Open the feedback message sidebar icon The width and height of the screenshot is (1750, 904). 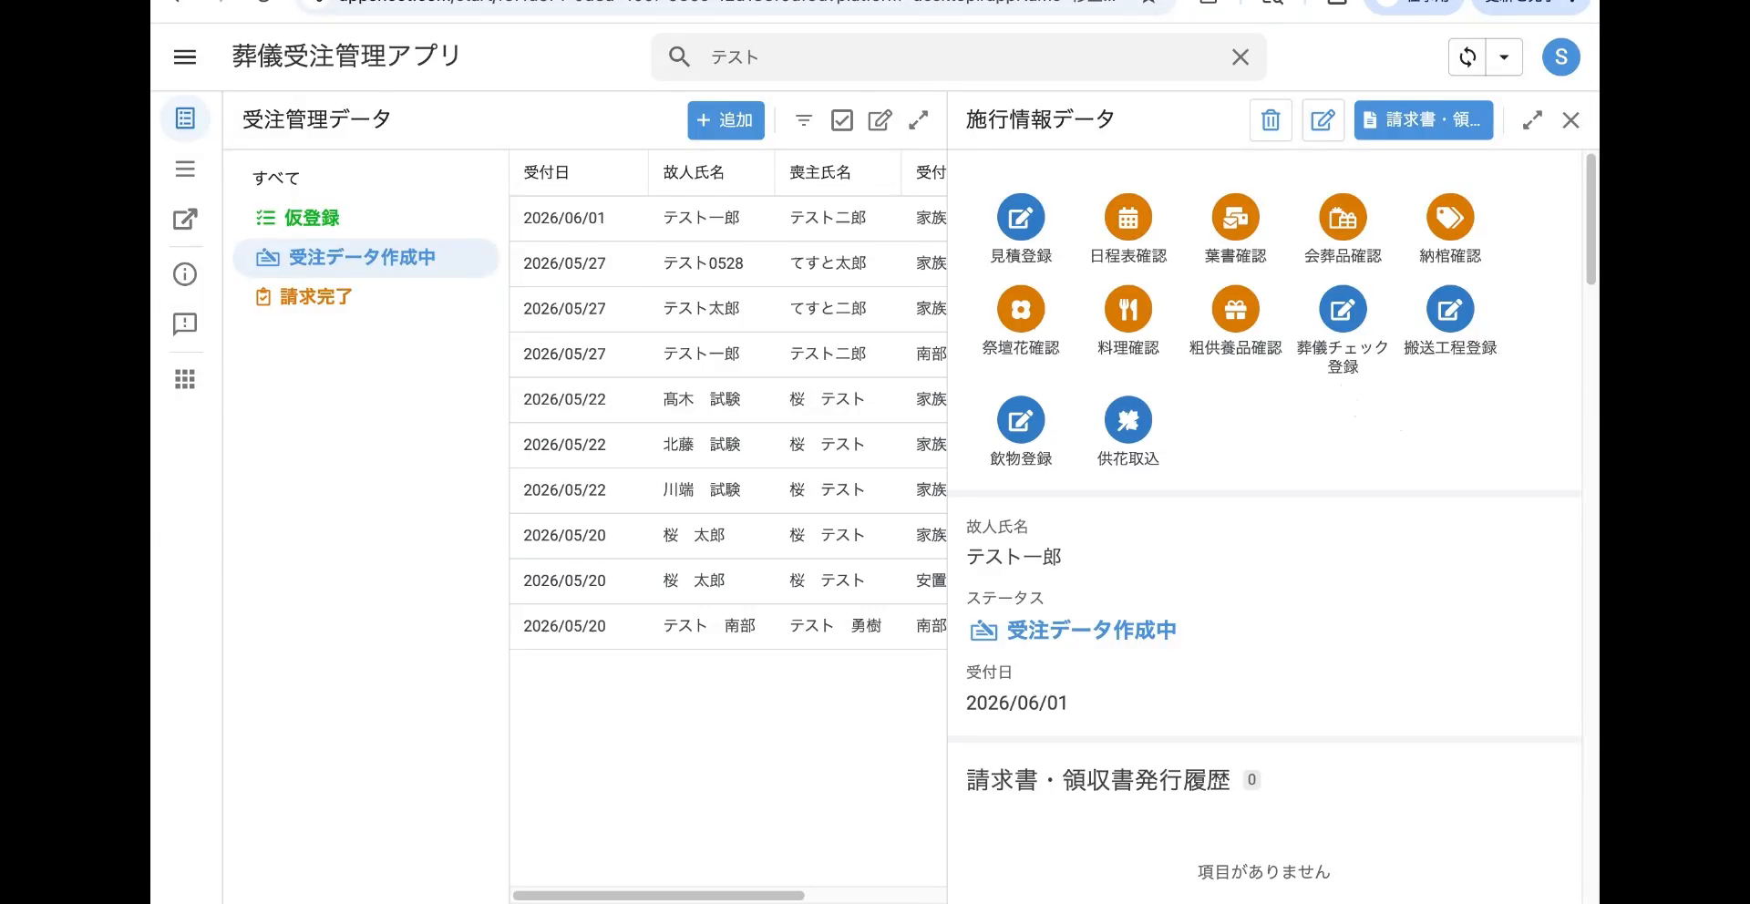[185, 324]
